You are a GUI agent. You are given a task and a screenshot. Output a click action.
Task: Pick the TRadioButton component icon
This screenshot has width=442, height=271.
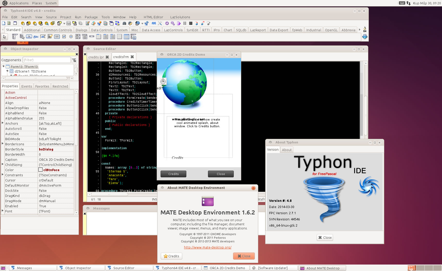pos(71,37)
